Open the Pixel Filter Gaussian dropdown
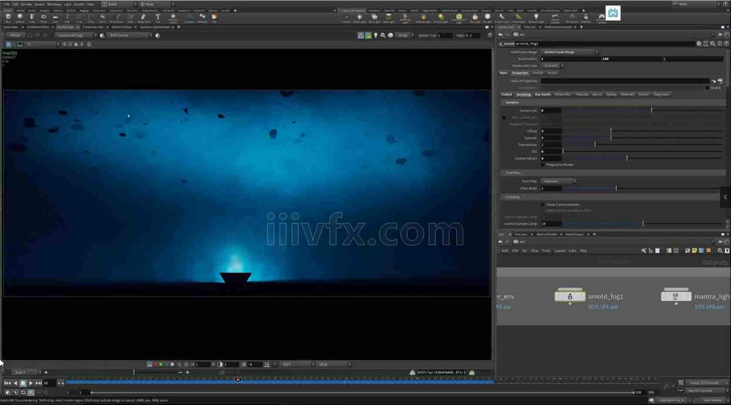Image resolution: width=731 pixels, height=405 pixels. [x=558, y=181]
